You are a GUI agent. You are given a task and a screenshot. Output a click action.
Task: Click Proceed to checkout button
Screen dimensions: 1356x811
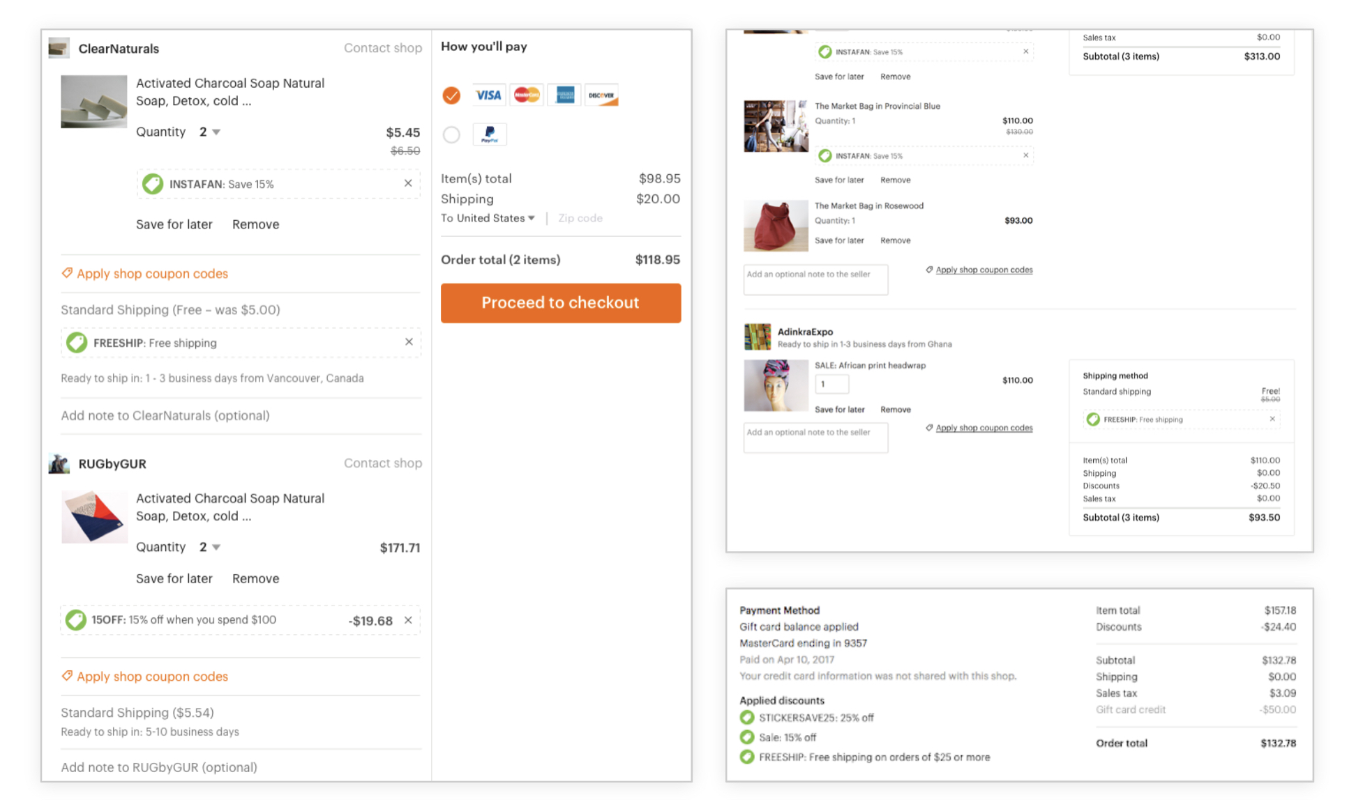(561, 302)
